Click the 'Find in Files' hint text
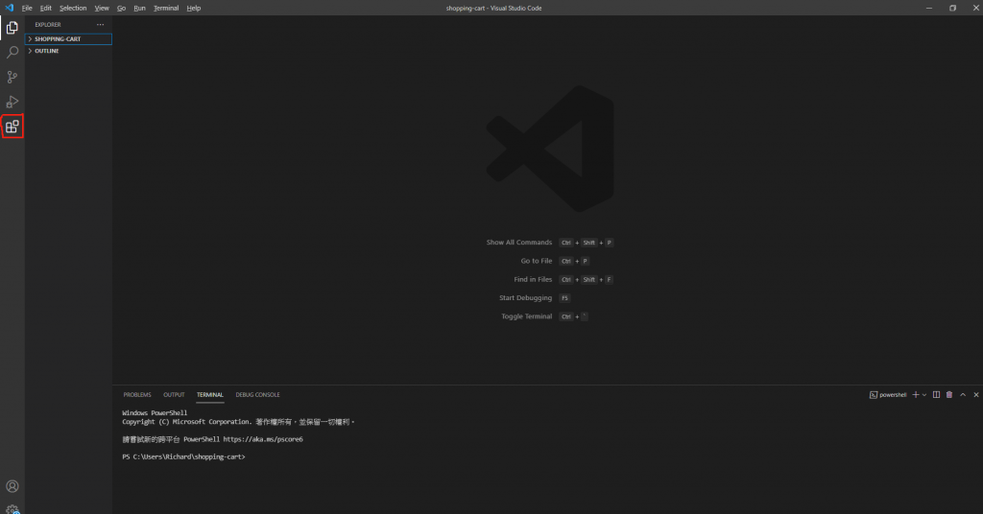 pyautogui.click(x=533, y=279)
